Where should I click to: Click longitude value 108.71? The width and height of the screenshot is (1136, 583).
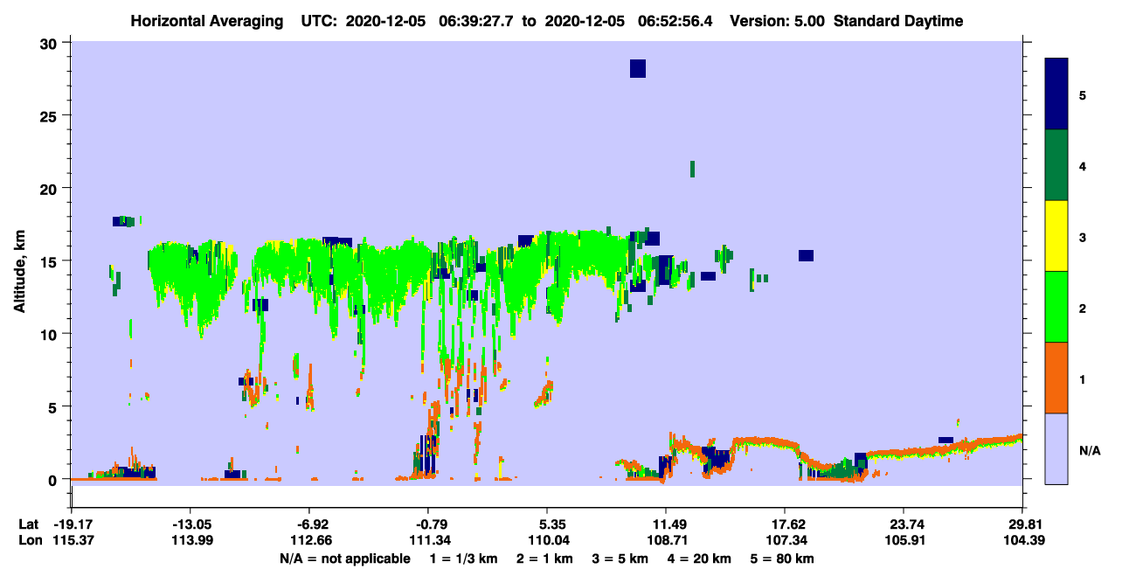coord(666,540)
